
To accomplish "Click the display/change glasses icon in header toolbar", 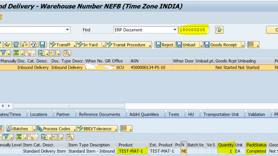I will (7, 45).
